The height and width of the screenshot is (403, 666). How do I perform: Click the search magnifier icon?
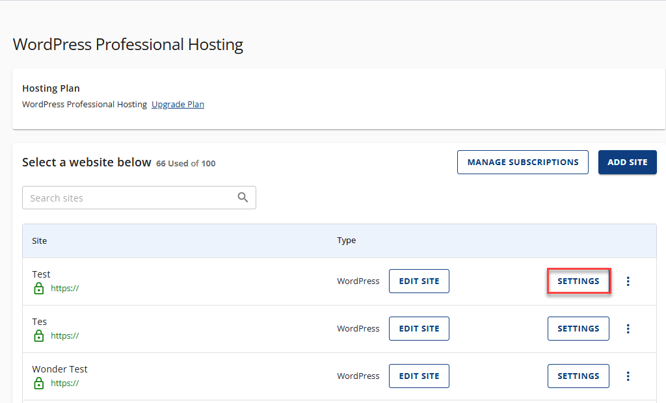tap(243, 197)
